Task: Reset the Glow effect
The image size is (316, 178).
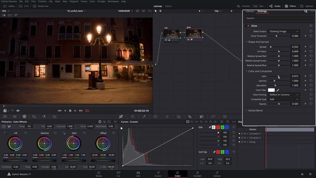Action: pyautogui.click(x=311, y=26)
